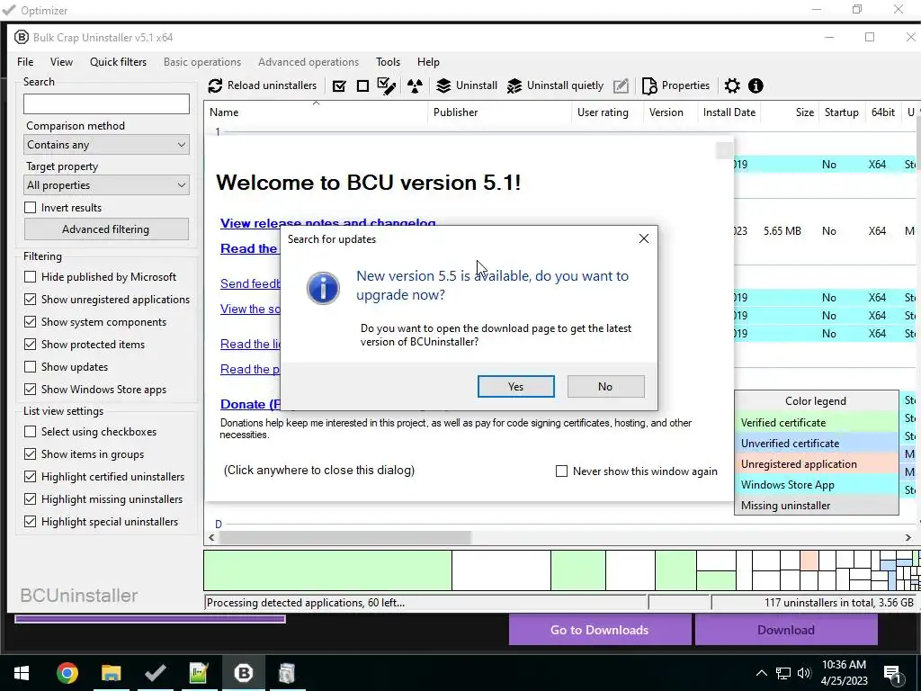Open the notification center icon

coord(892,674)
